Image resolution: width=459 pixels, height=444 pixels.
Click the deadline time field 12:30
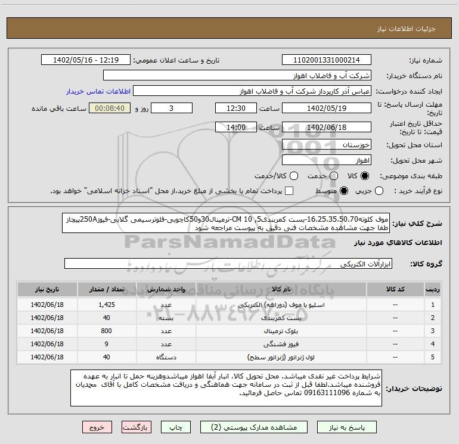tap(236, 108)
